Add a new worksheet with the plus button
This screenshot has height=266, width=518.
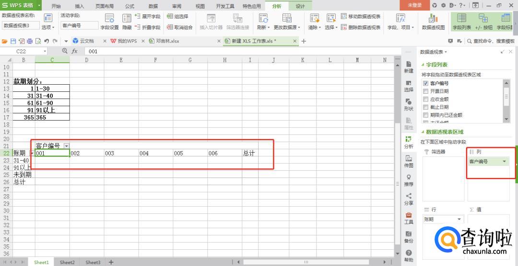tap(111, 262)
